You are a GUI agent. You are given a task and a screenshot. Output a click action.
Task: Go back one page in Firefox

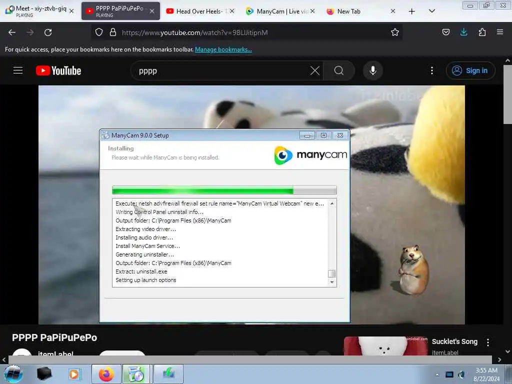pyautogui.click(x=12, y=32)
